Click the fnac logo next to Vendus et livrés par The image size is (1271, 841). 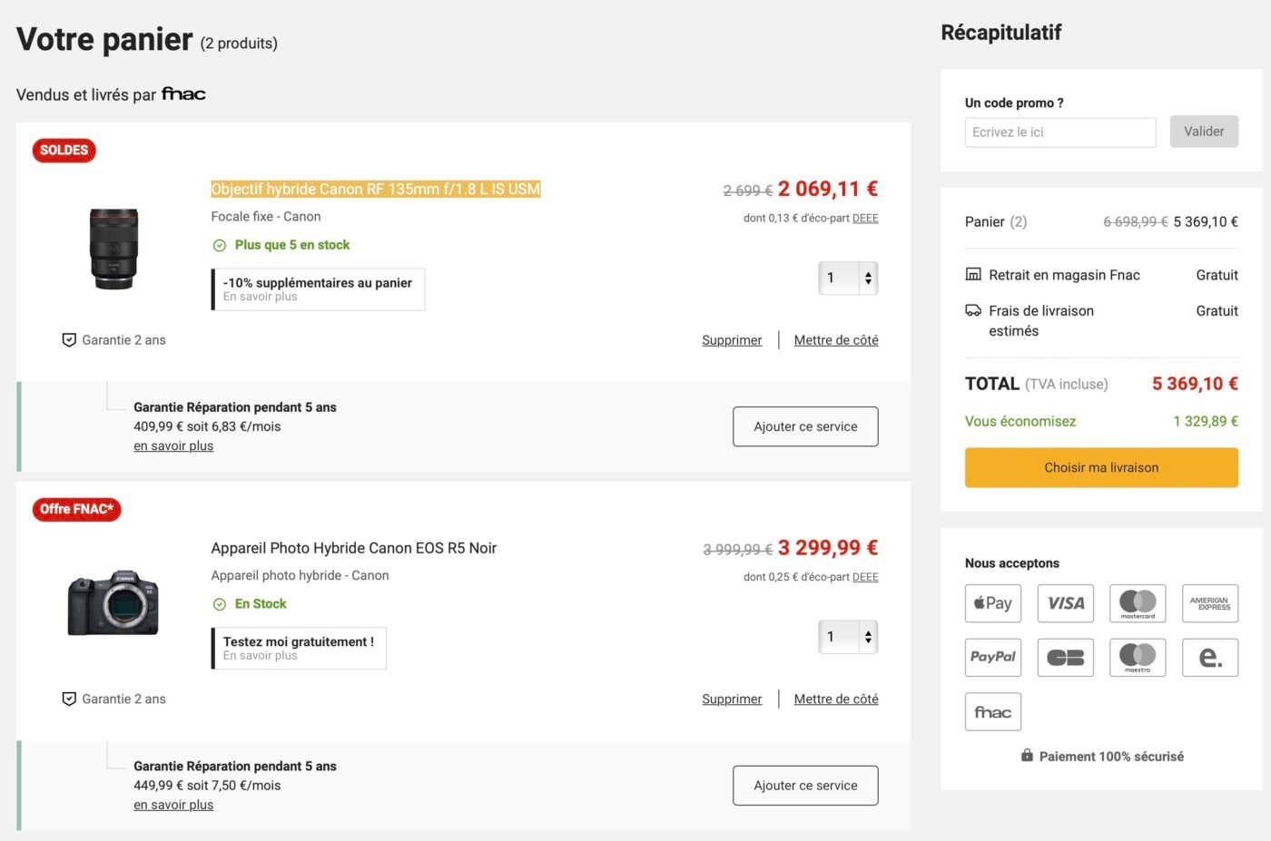(183, 94)
